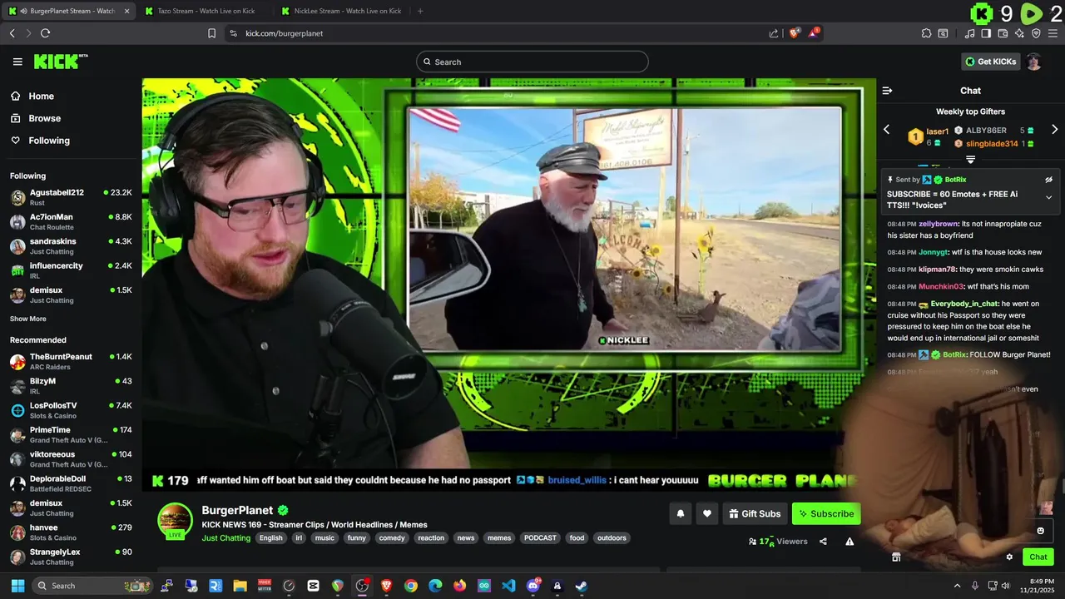Click in the Kick search field
1065x599 pixels.
[532, 62]
